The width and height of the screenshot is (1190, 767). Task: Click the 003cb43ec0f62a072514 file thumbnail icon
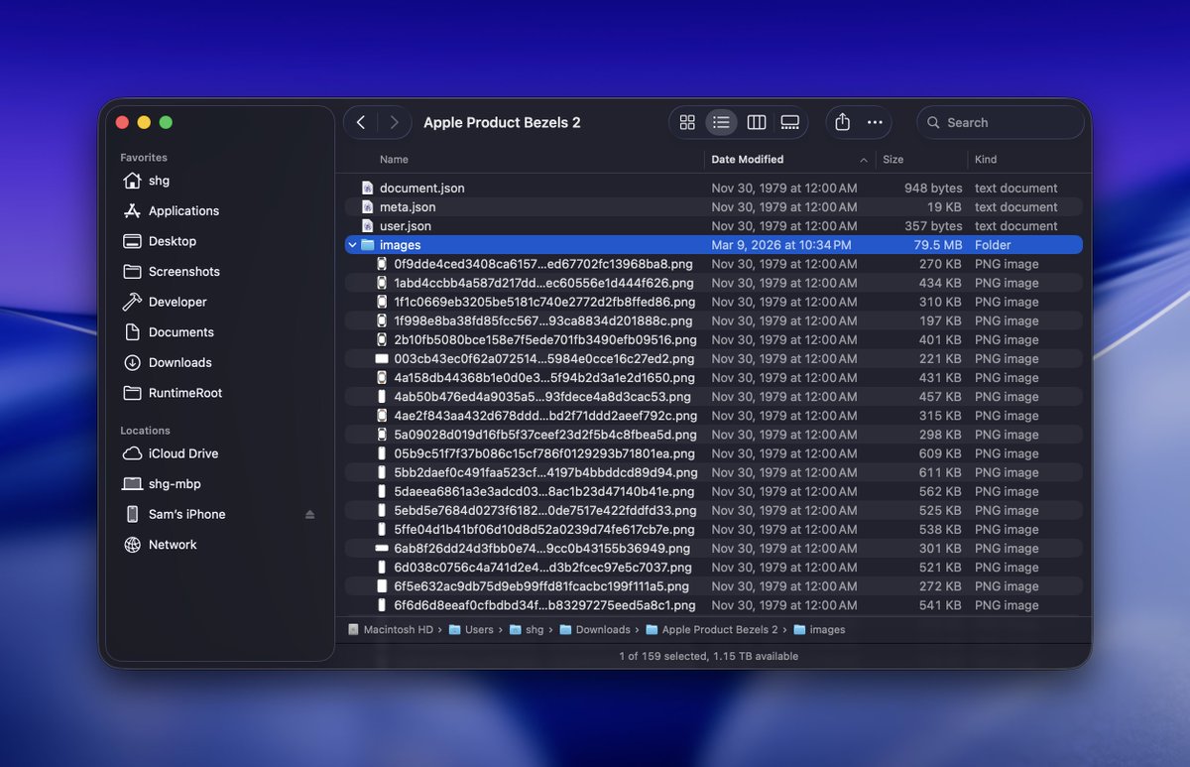382,358
